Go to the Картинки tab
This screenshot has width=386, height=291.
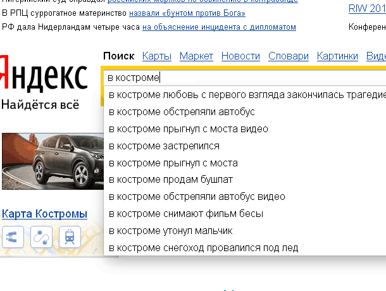point(337,56)
